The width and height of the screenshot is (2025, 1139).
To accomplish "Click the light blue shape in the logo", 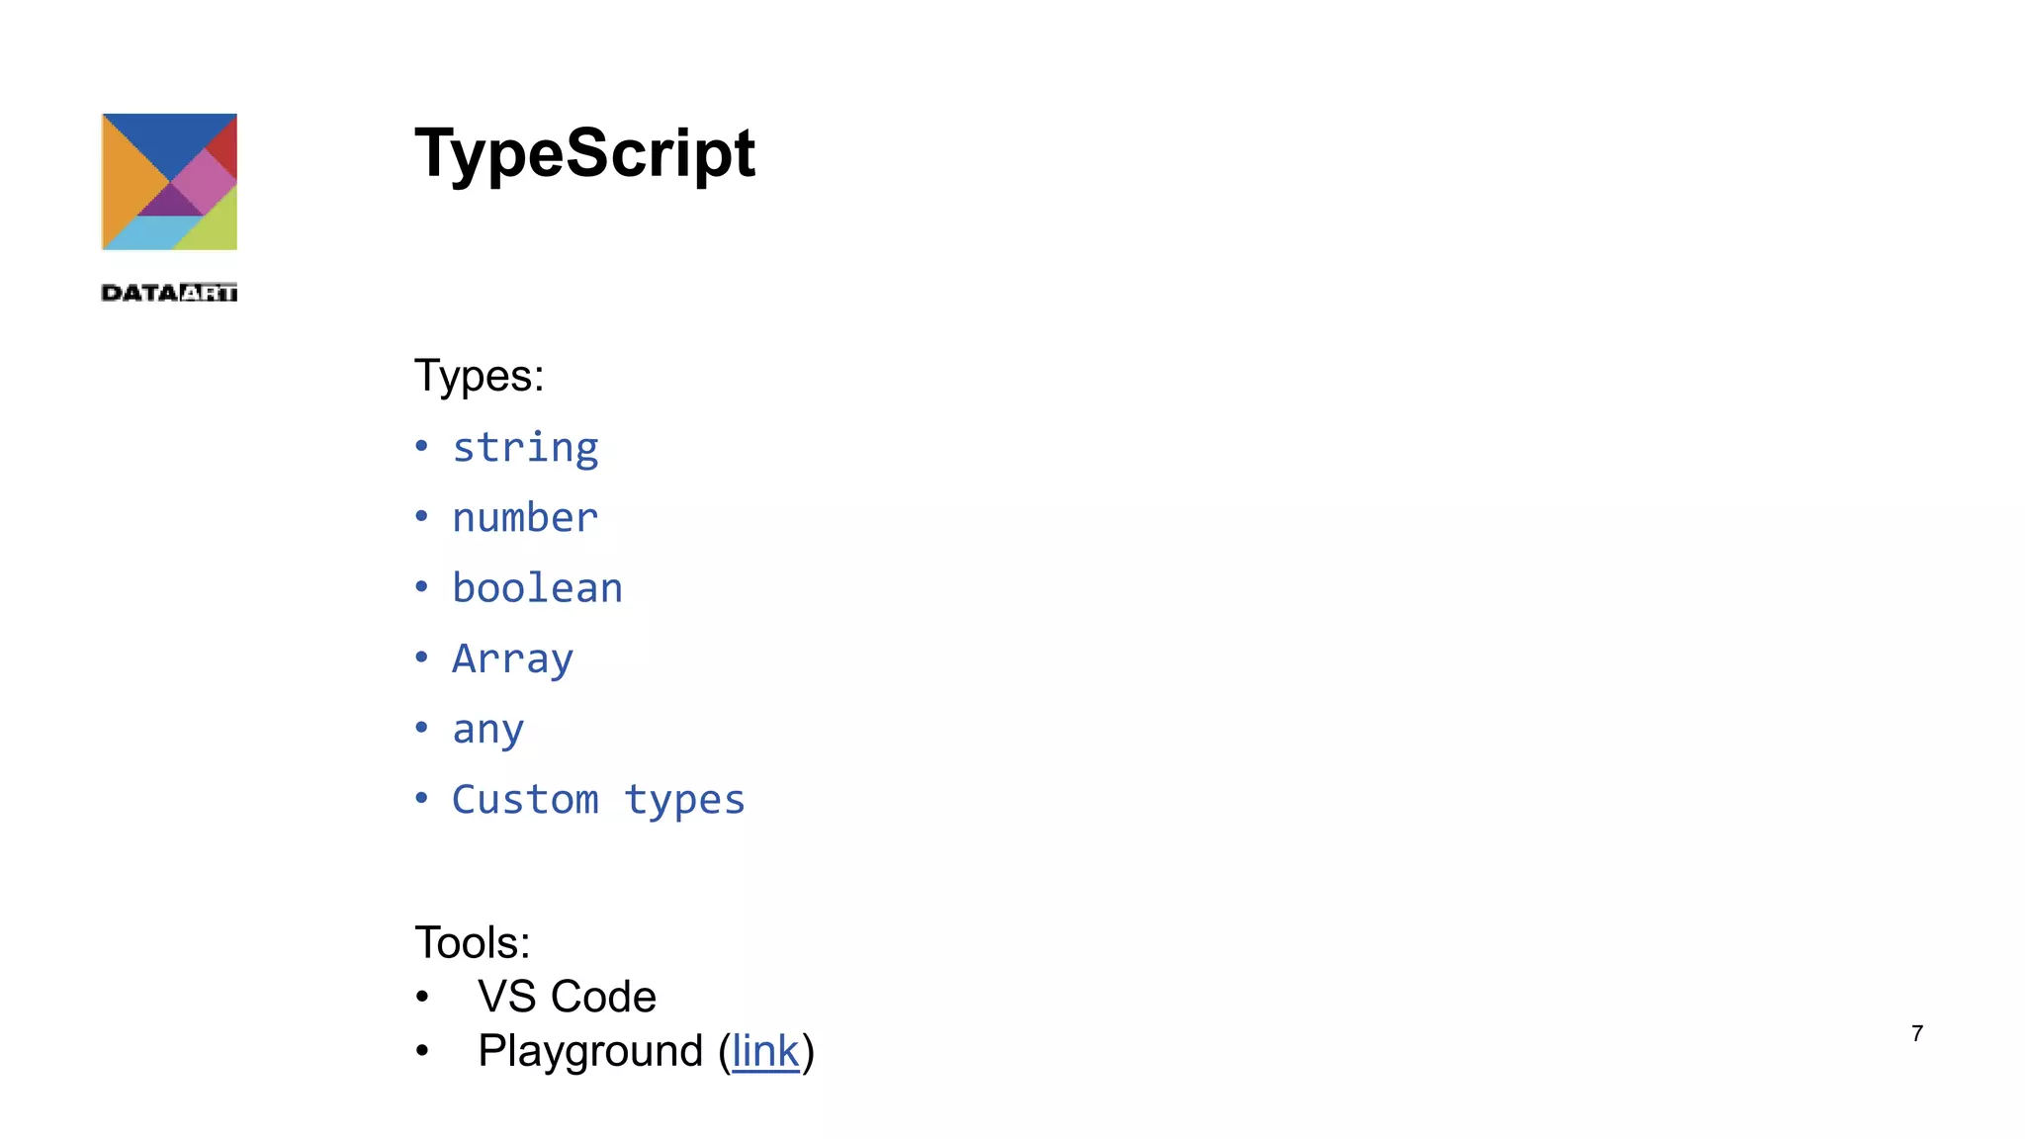I will click(153, 233).
